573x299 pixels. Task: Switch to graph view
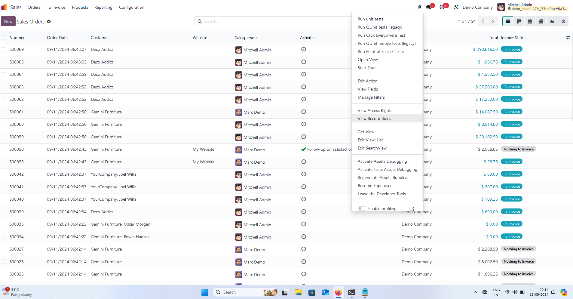coord(552,21)
